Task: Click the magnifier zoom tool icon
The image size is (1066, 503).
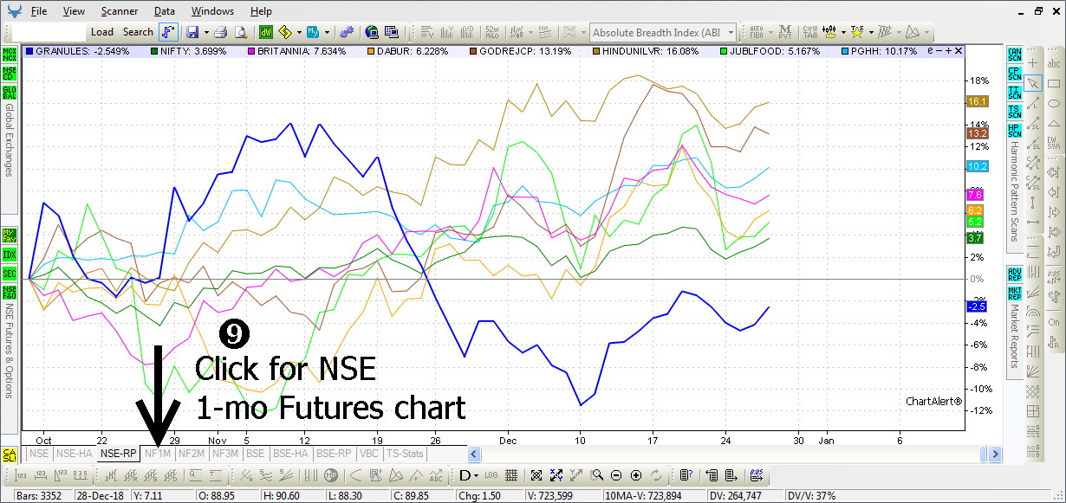Action: pos(596,475)
